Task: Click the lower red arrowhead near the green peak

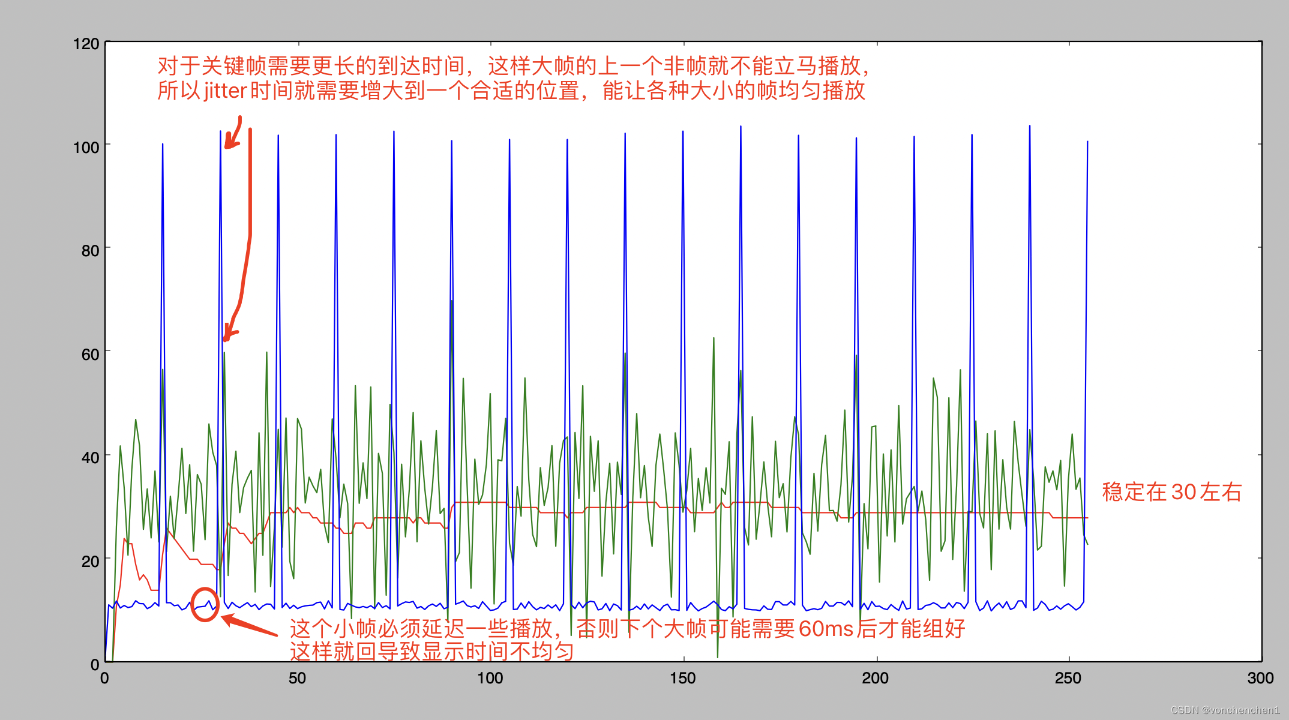Action: [229, 333]
